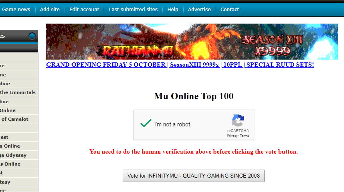Toggle the I'm not a robot checkbox
Screen dimensions: 344x192
coord(146,123)
